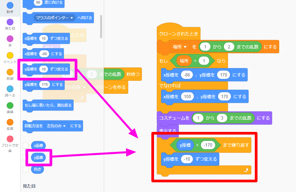Open the 音 (Sound) block category
The width and height of the screenshot is (296, 192).
click(x=10, y=38)
